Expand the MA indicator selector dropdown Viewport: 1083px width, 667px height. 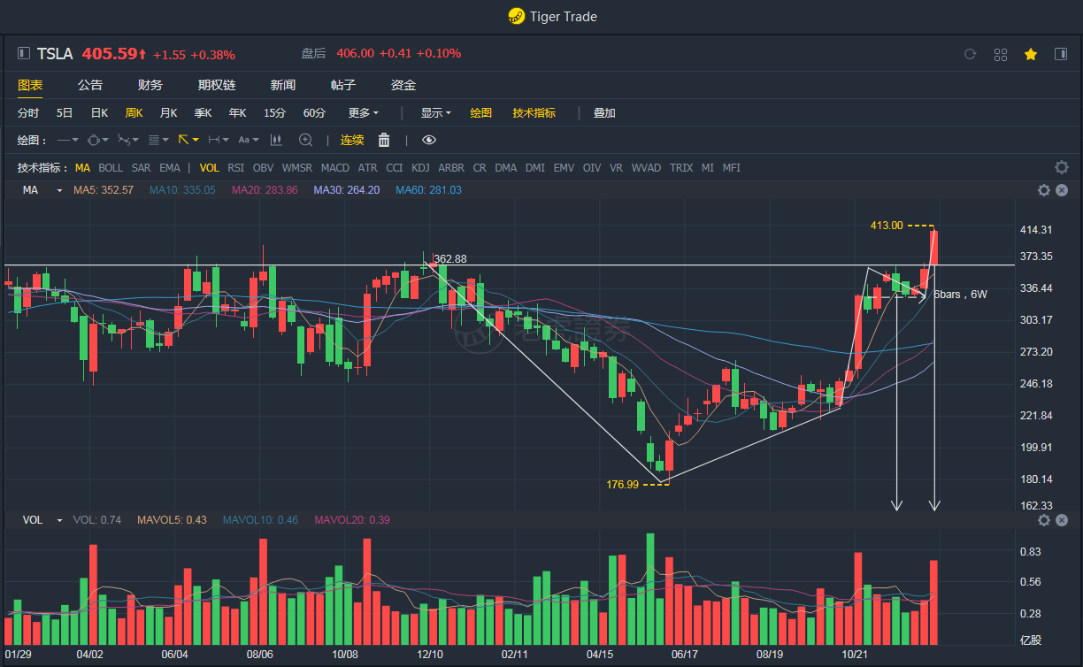pyautogui.click(x=59, y=190)
